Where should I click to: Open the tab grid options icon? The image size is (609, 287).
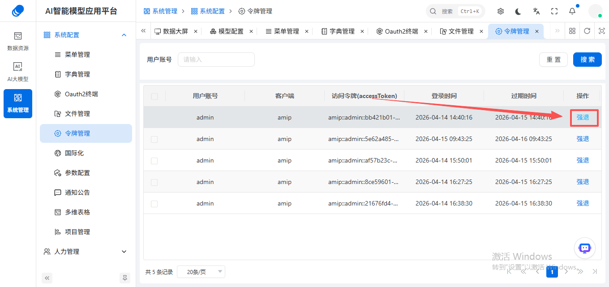tap(572, 31)
